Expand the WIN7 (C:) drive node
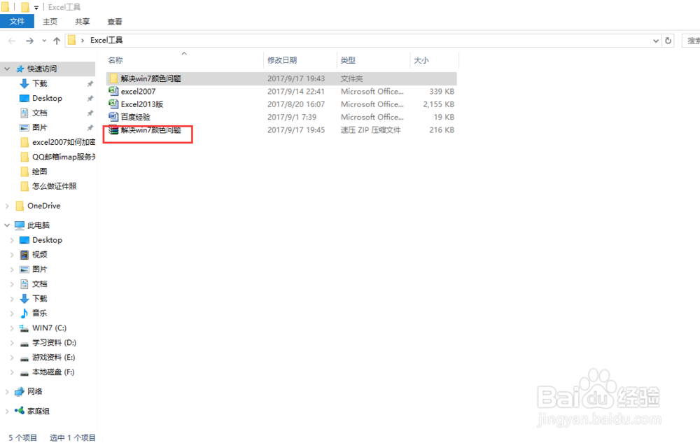The width and height of the screenshot is (700, 443). point(12,328)
